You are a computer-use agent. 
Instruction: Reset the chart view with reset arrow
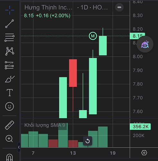click(88, 141)
